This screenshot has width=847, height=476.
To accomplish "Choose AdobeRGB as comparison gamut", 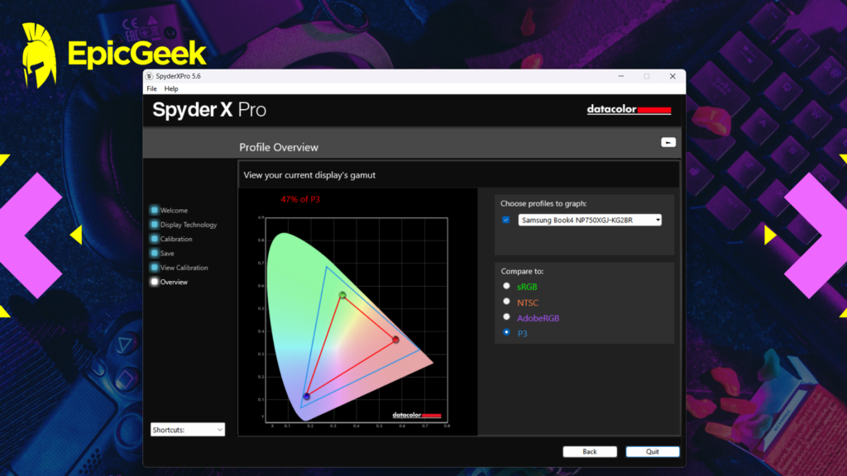I will tap(506, 317).
